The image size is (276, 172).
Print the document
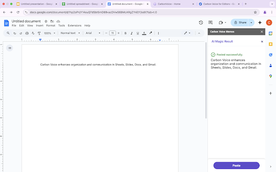27,33
